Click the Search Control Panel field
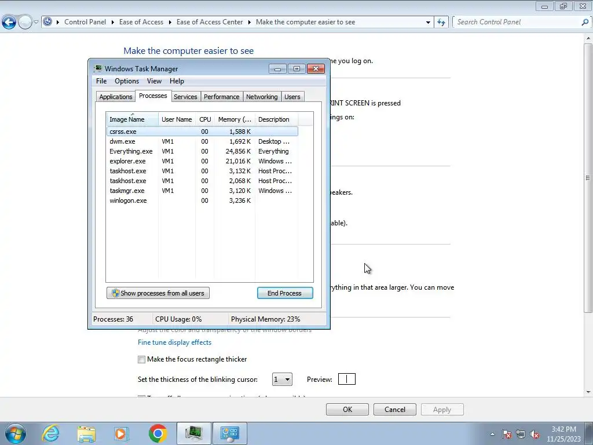Image resolution: width=593 pixels, height=445 pixels. (x=517, y=22)
